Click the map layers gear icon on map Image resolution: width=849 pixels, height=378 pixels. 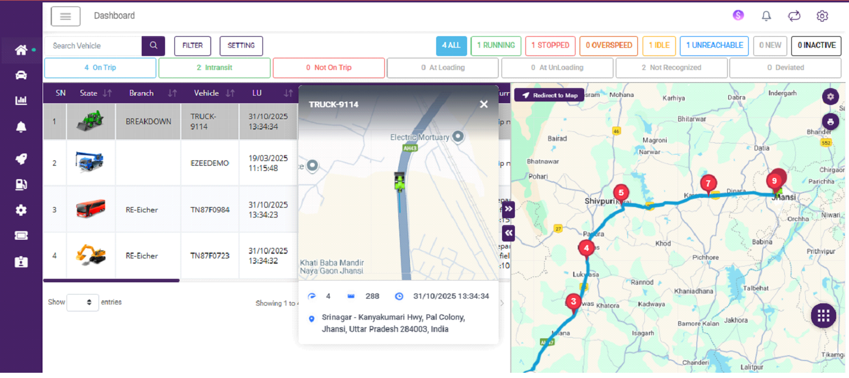pos(830,96)
